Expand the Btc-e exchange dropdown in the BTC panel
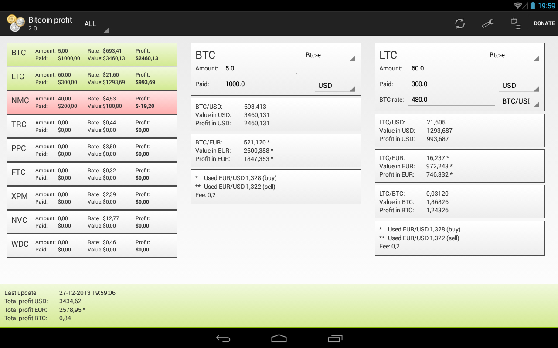 click(328, 55)
